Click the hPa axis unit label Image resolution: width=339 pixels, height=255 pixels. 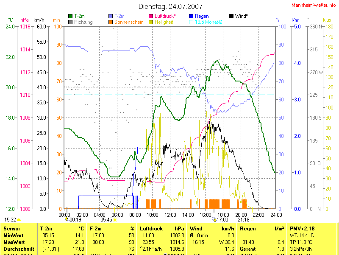tap(25, 20)
